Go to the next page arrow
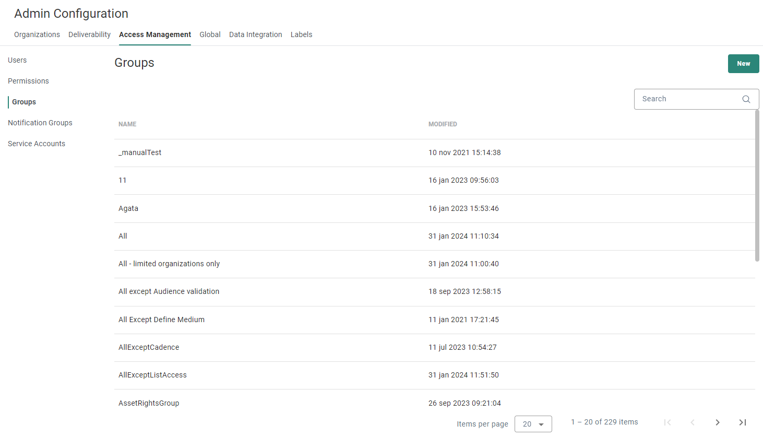This screenshot has height=437, width=763. point(718,422)
